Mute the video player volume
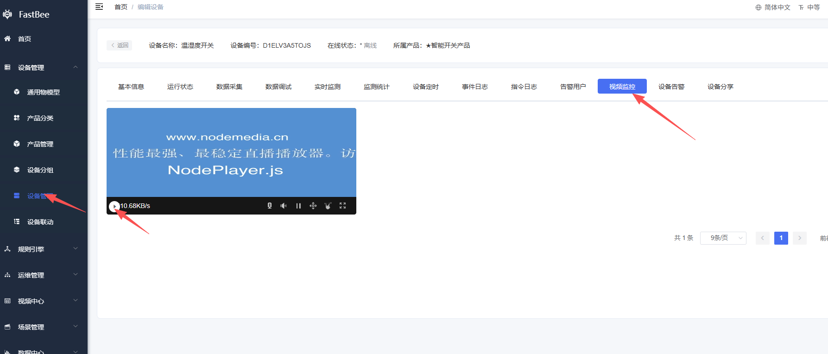The width and height of the screenshot is (828, 354). [284, 206]
